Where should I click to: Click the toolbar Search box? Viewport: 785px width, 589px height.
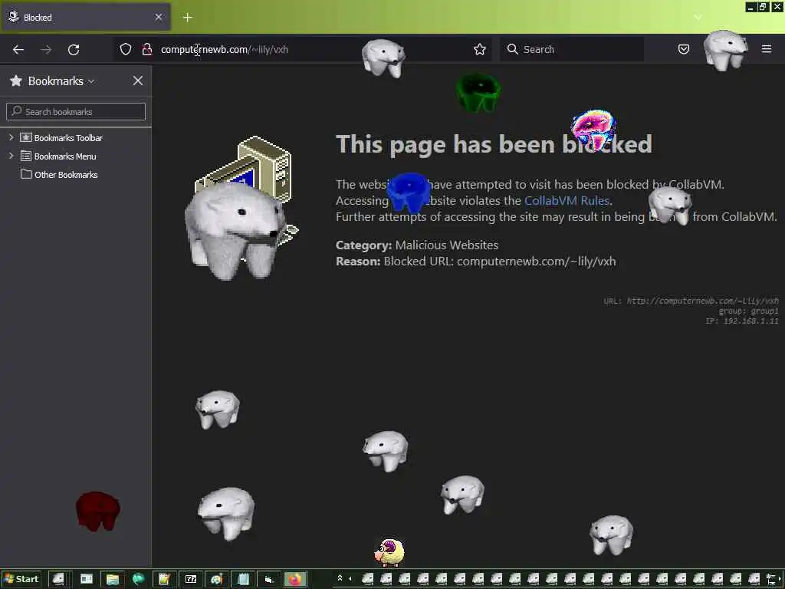pyautogui.click(x=572, y=49)
